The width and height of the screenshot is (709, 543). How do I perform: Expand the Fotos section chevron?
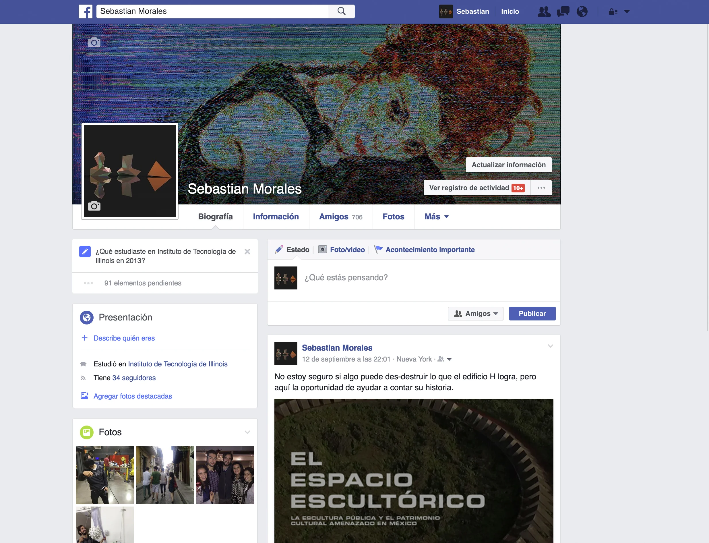247,432
